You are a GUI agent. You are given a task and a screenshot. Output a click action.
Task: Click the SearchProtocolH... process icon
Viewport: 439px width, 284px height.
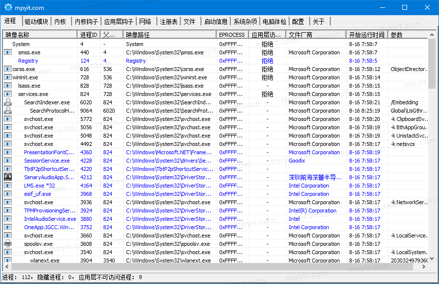coord(8,111)
